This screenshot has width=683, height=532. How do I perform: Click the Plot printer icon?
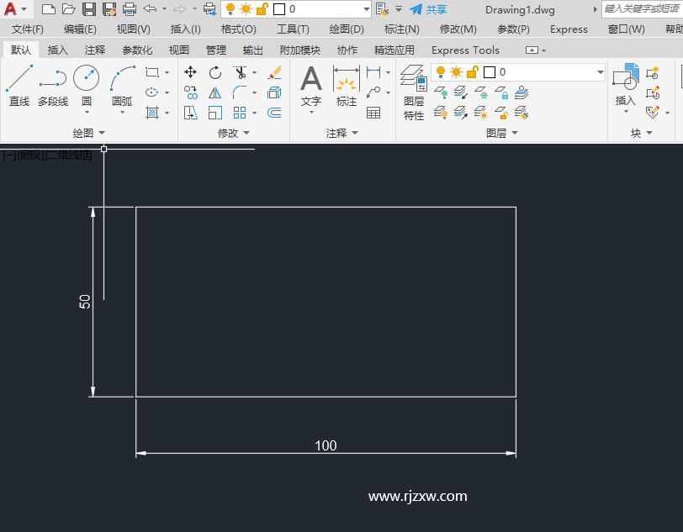(130, 8)
